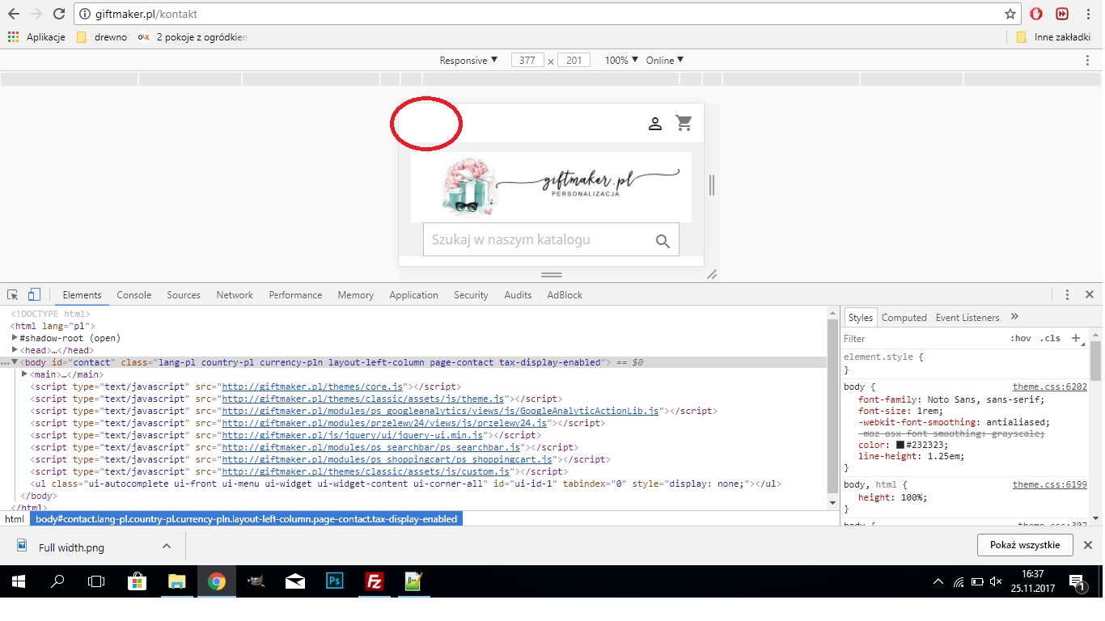This screenshot has width=1105, height=621.
Task: Expand the head element node
Action: click(15, 350)
